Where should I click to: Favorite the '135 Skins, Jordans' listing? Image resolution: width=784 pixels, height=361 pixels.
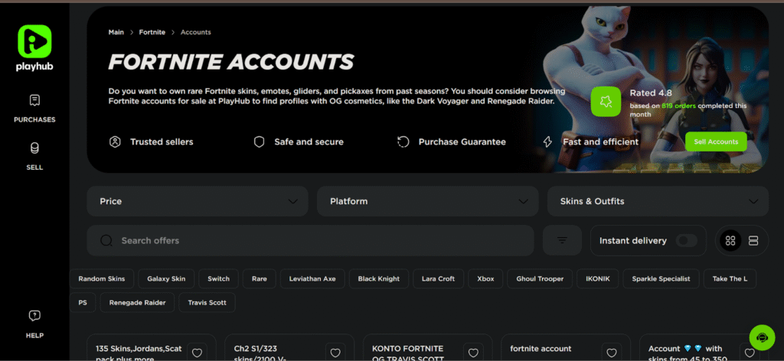click(197, 353)
